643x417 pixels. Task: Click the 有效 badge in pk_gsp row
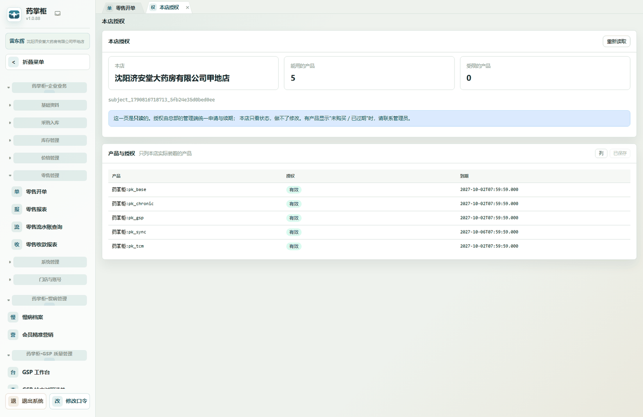(x=294, y=218)
